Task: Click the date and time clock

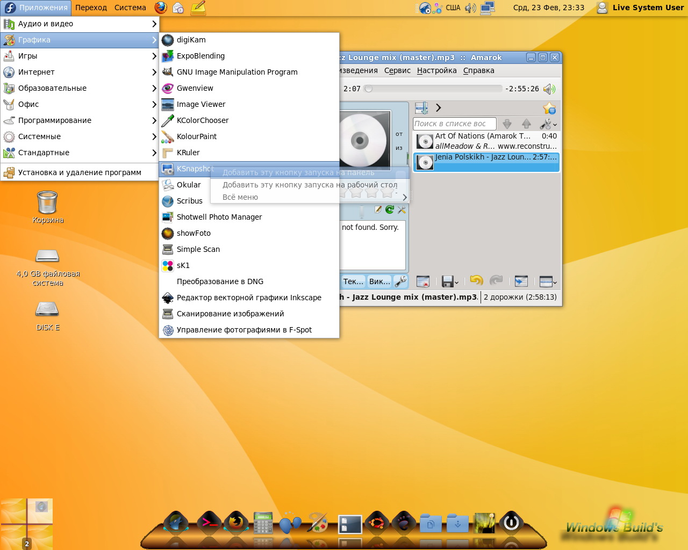Action: pos(548,8)
